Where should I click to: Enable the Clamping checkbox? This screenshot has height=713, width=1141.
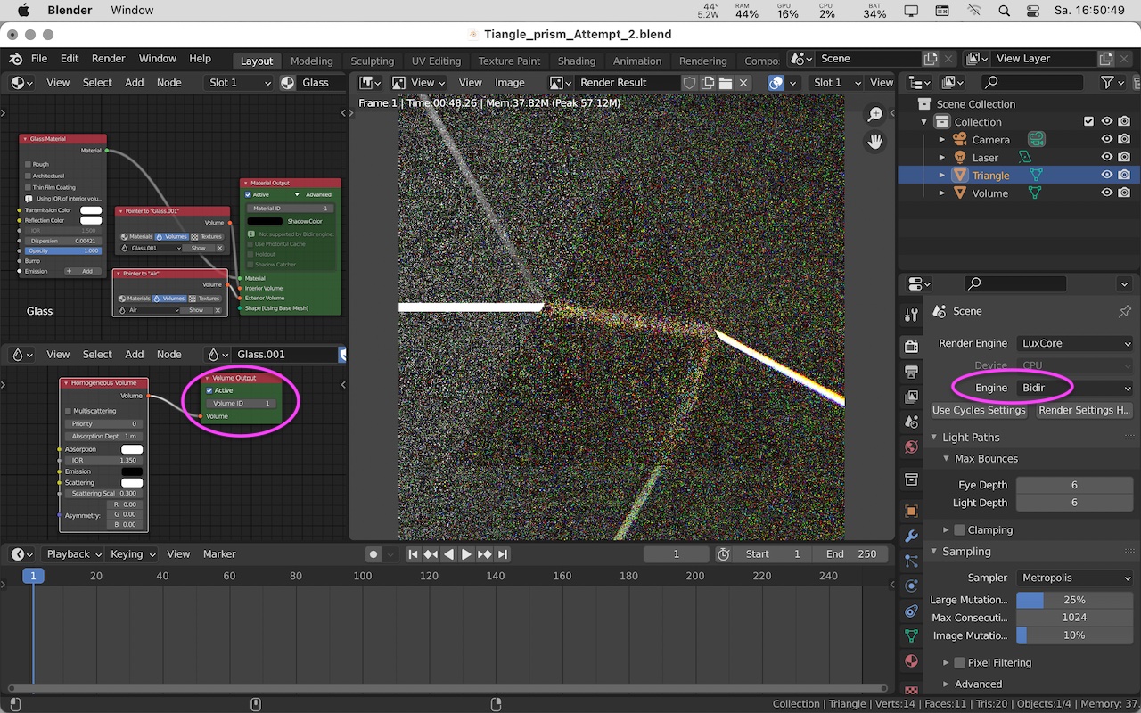[x=960, y=529]
